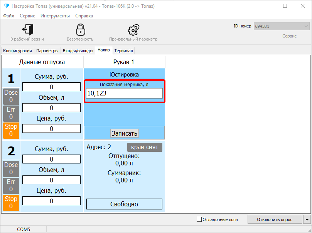Screen dimensions: 312x233
Task: Click the Dose button for dispenser 1
Action: (11, 96)
